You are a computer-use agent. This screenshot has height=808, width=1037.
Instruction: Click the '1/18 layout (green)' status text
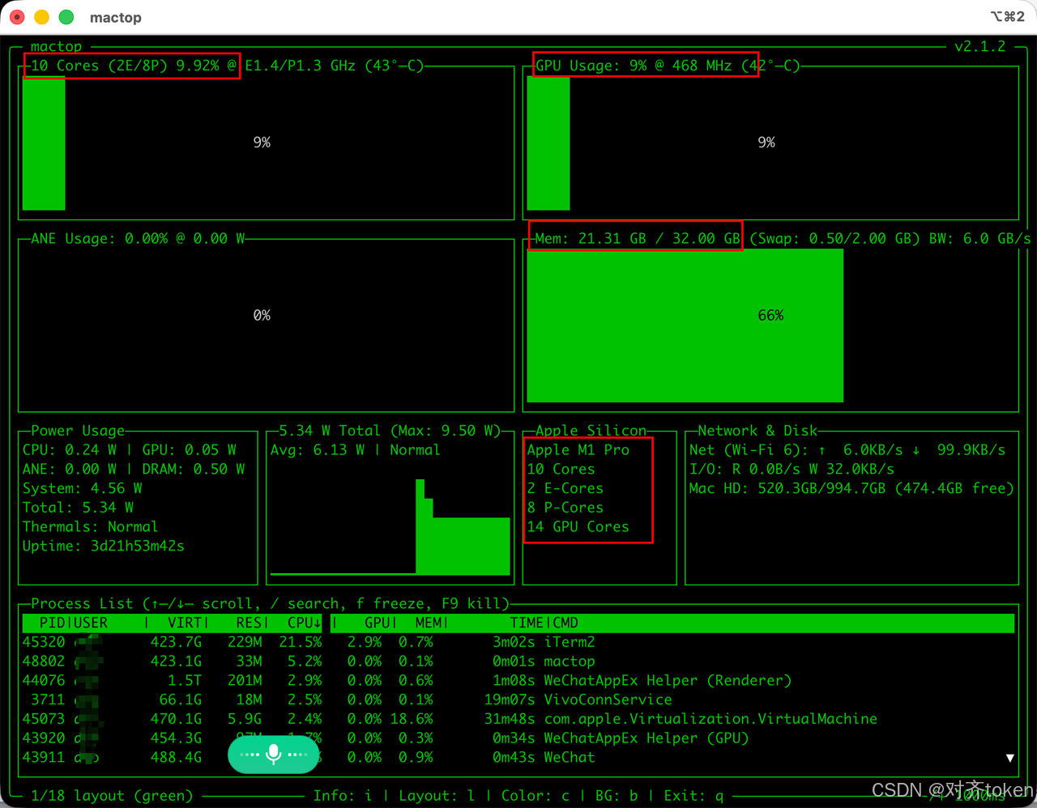pyautogui.click(x=112, y=796)
